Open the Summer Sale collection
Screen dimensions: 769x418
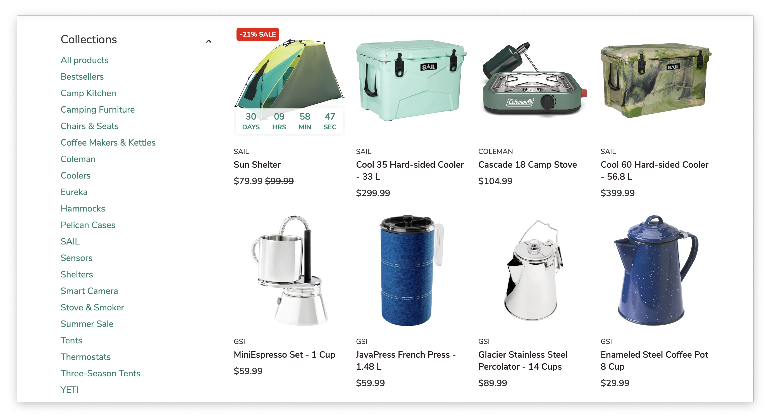click(x=87, y=324)
